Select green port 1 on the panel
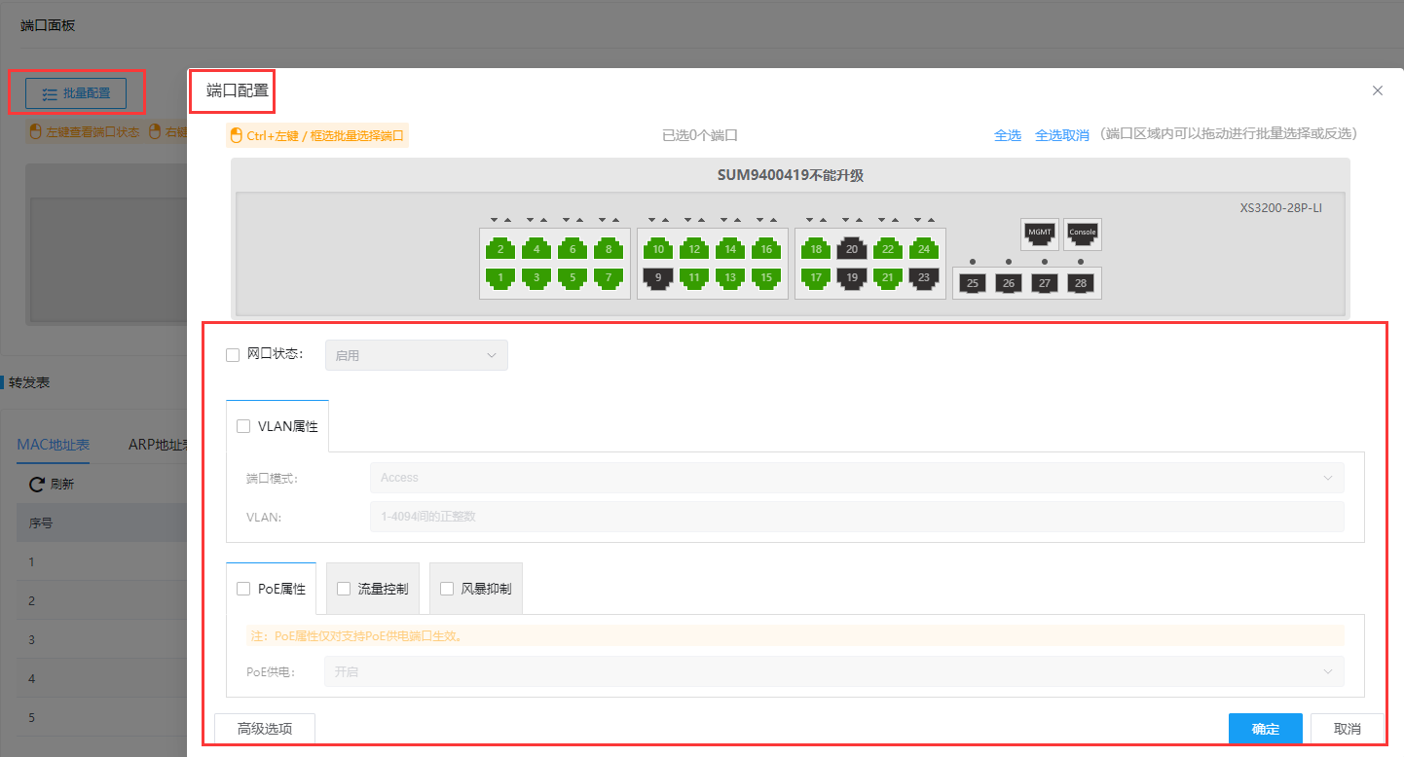The width and height of the screenshot is (1404, 757). point(500,277)
